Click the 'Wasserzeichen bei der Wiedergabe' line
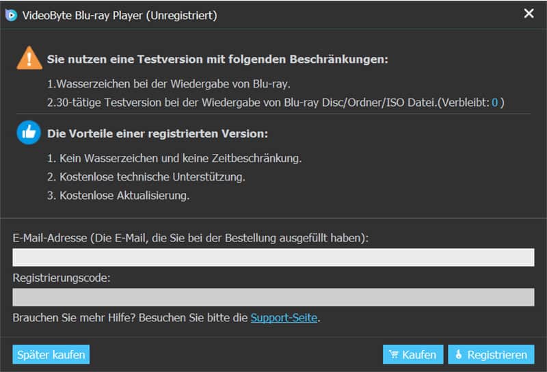This screenshot has width=547, height=372. click(x=168, y=83)
